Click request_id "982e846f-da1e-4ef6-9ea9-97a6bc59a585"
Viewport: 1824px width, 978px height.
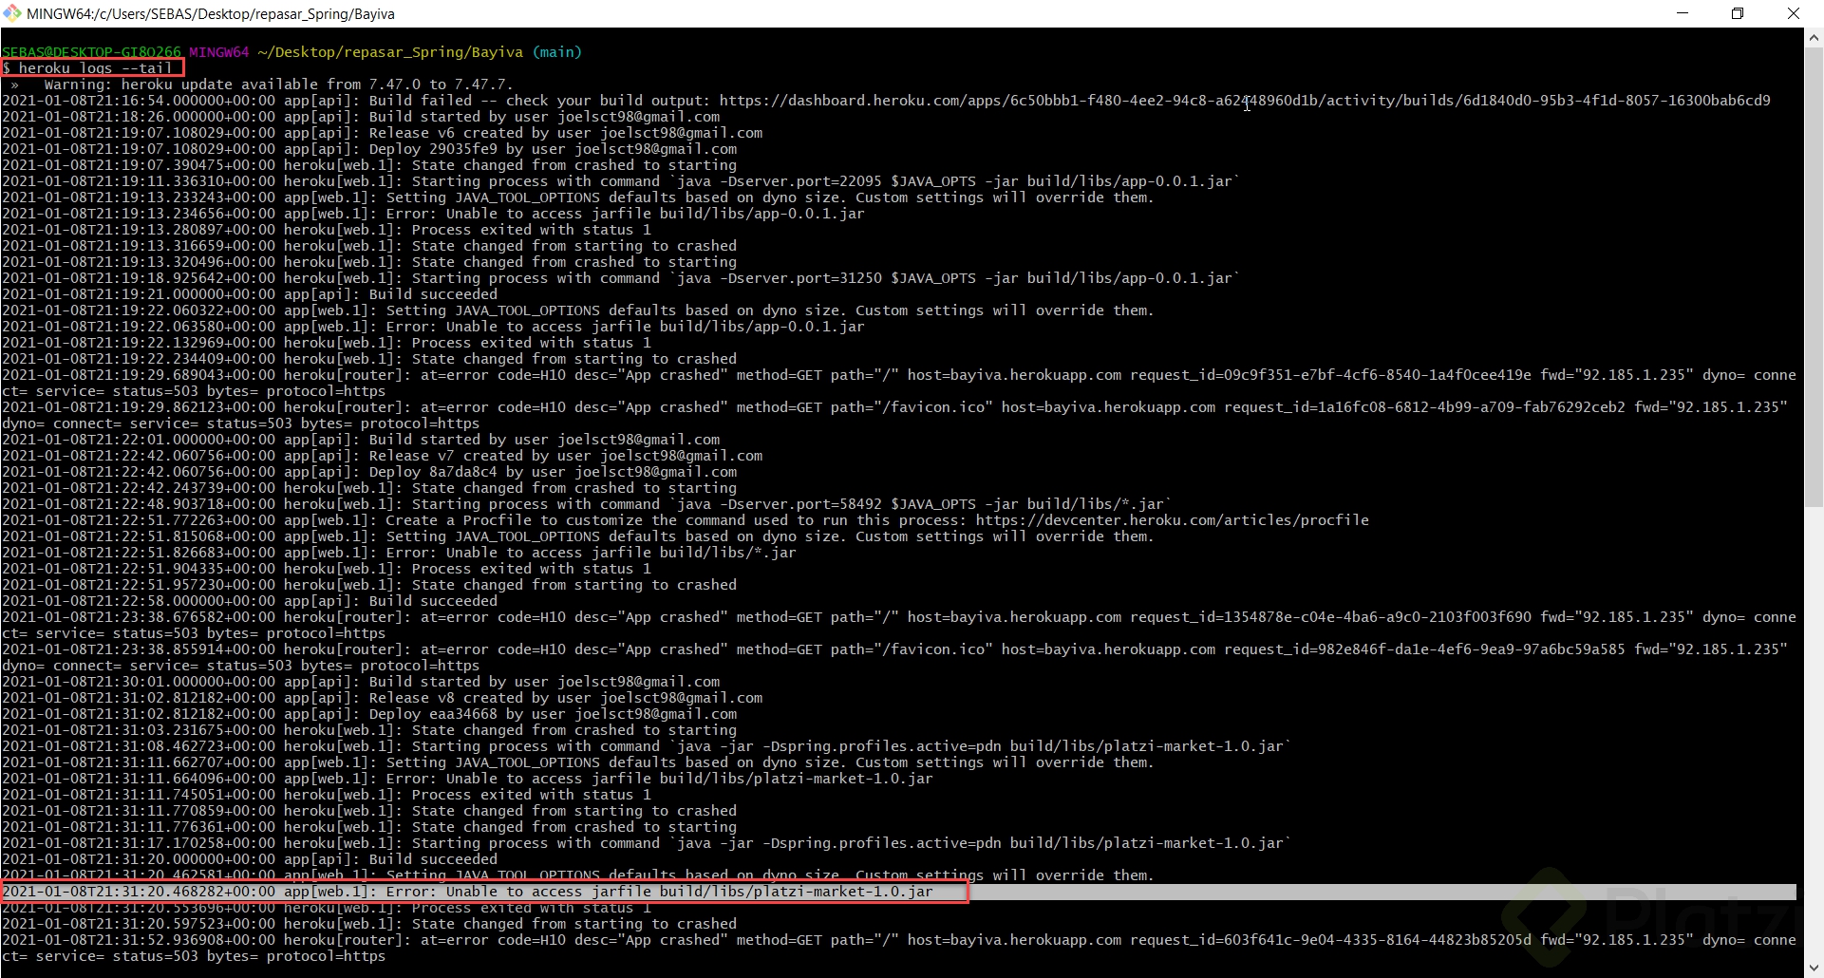1472,649
